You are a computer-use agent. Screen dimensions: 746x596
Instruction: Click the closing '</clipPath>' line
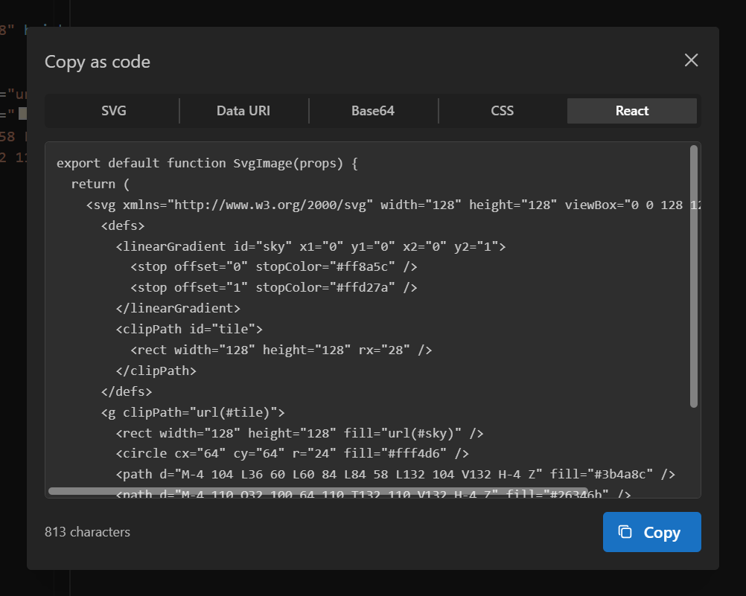tap(156, 371)
